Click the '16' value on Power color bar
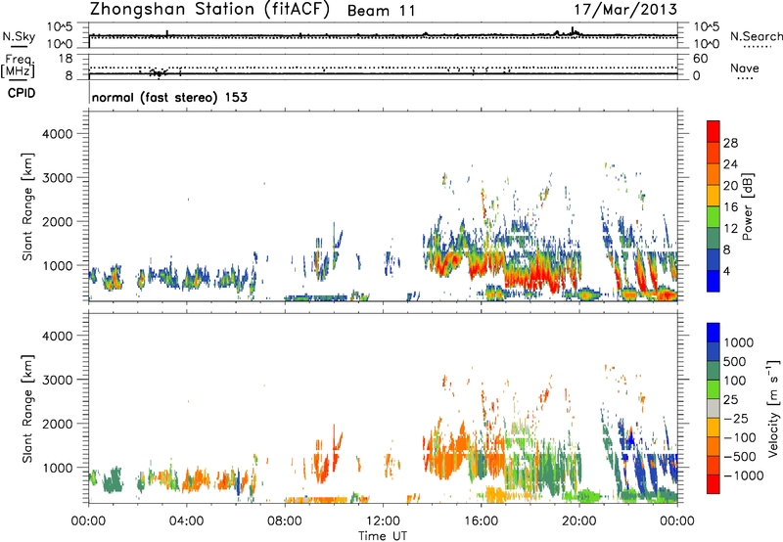The image size is (783, 542). 730,207
